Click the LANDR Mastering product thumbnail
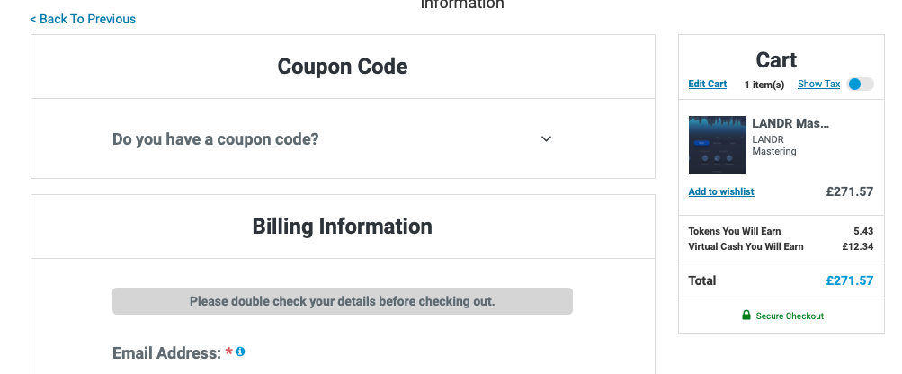This screenshot has height=374, width=902. point(718,145)
